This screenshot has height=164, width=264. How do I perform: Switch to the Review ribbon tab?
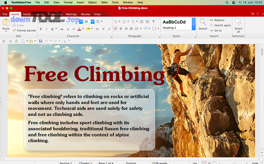click(x=86, y=14)
